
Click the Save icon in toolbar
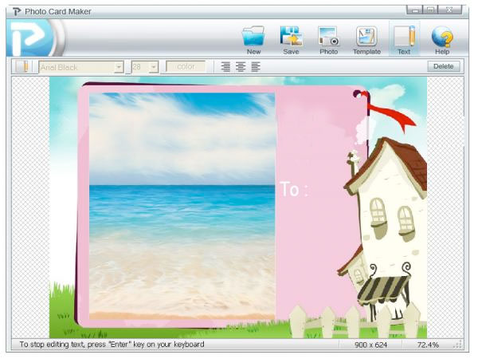(291, 39)
